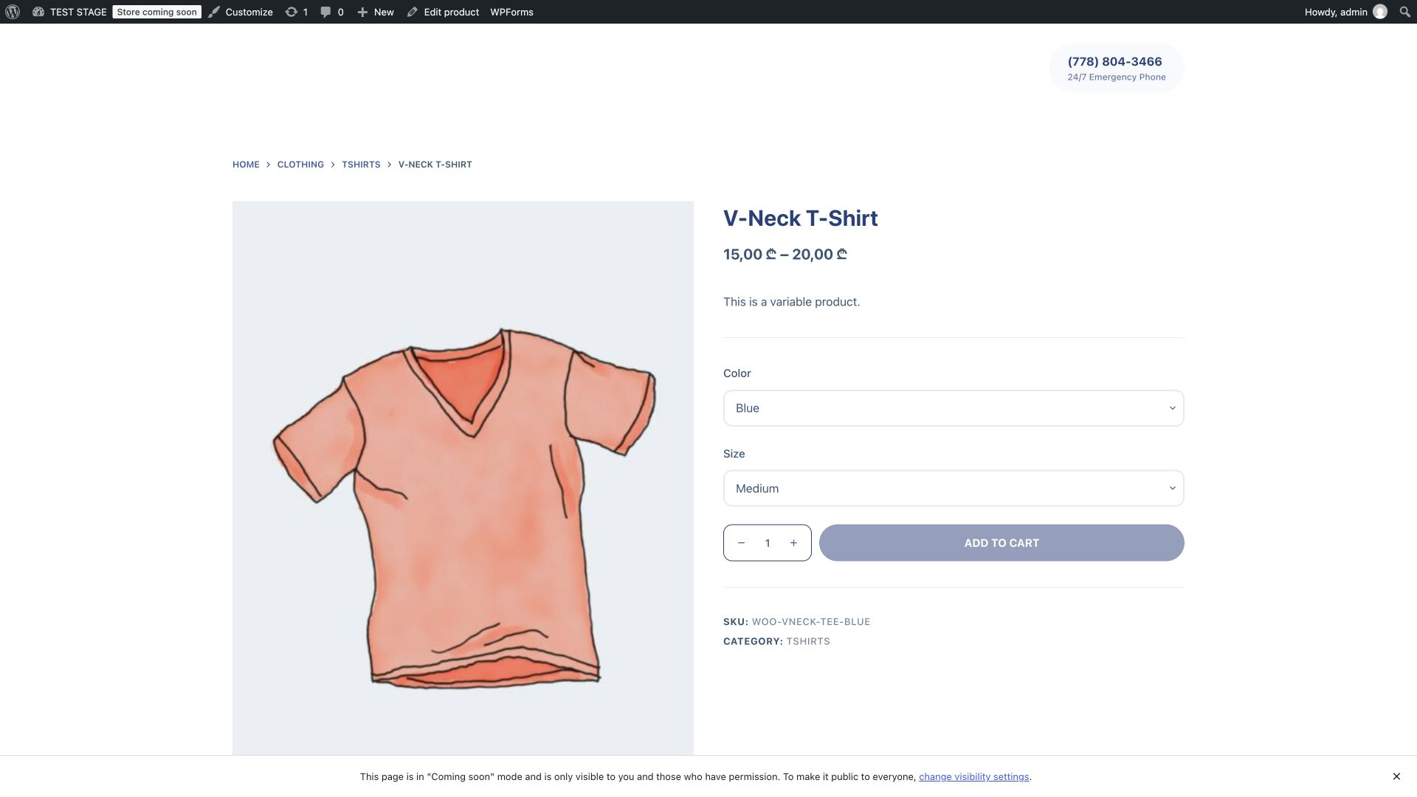This screenshot has height=797, width=1417.
Task: Click the admin bar search magnifier
Action: (x=1404, y=12)
